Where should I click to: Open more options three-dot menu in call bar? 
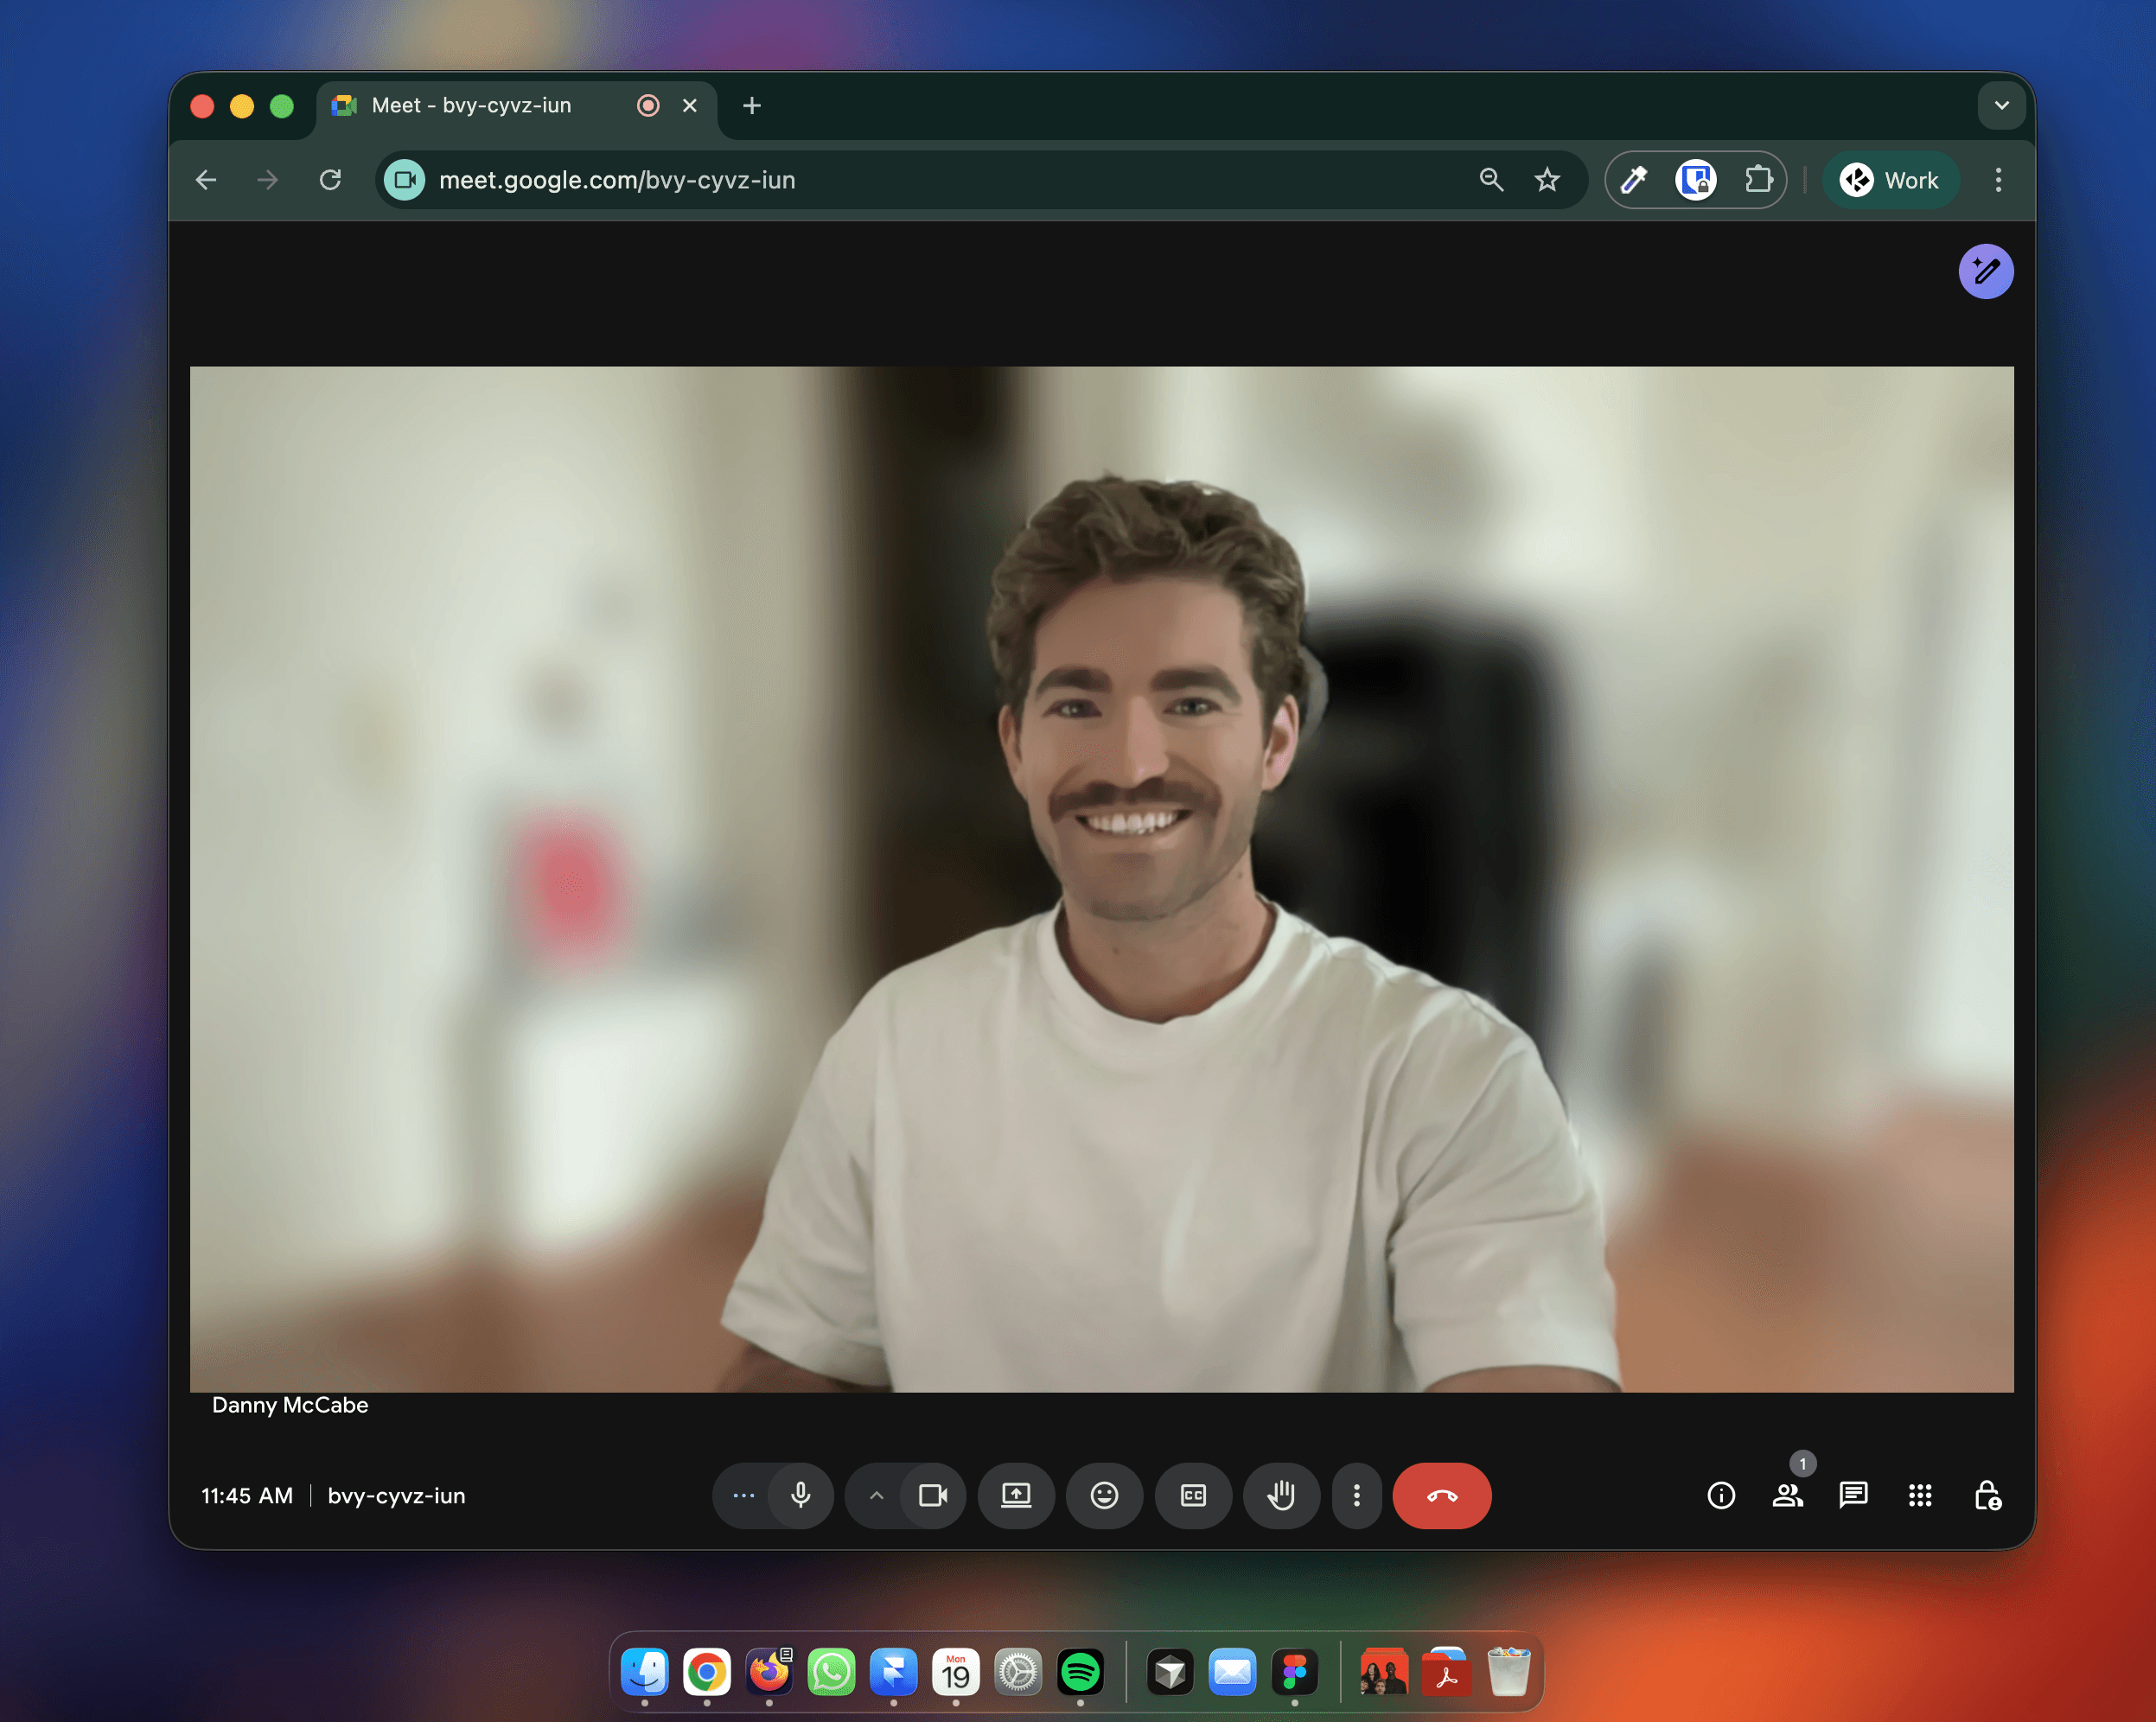coord(1356,1495)
